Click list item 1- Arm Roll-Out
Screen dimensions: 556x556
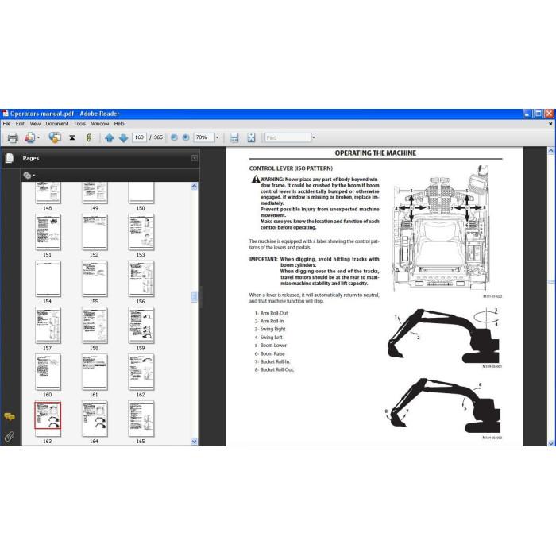coord(272,313)
